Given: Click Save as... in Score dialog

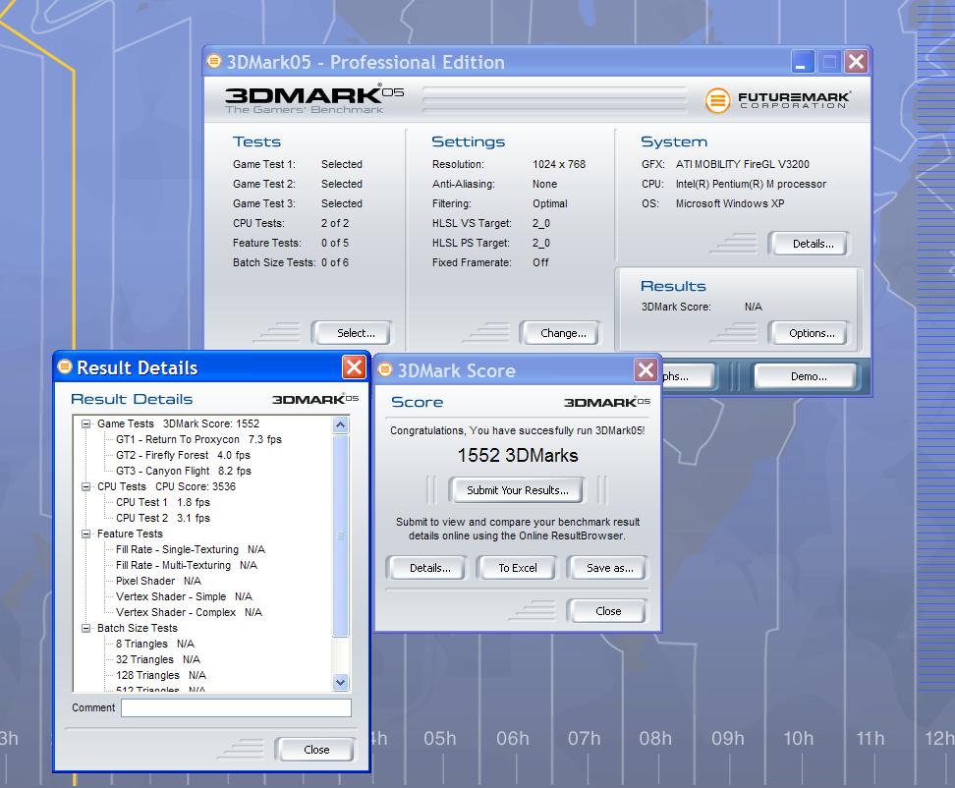Looking at the screenshot, I should (606, 568).
